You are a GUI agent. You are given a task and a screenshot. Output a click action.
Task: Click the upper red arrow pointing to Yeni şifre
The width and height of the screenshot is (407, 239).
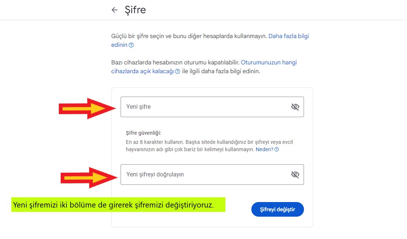[87, 108]
